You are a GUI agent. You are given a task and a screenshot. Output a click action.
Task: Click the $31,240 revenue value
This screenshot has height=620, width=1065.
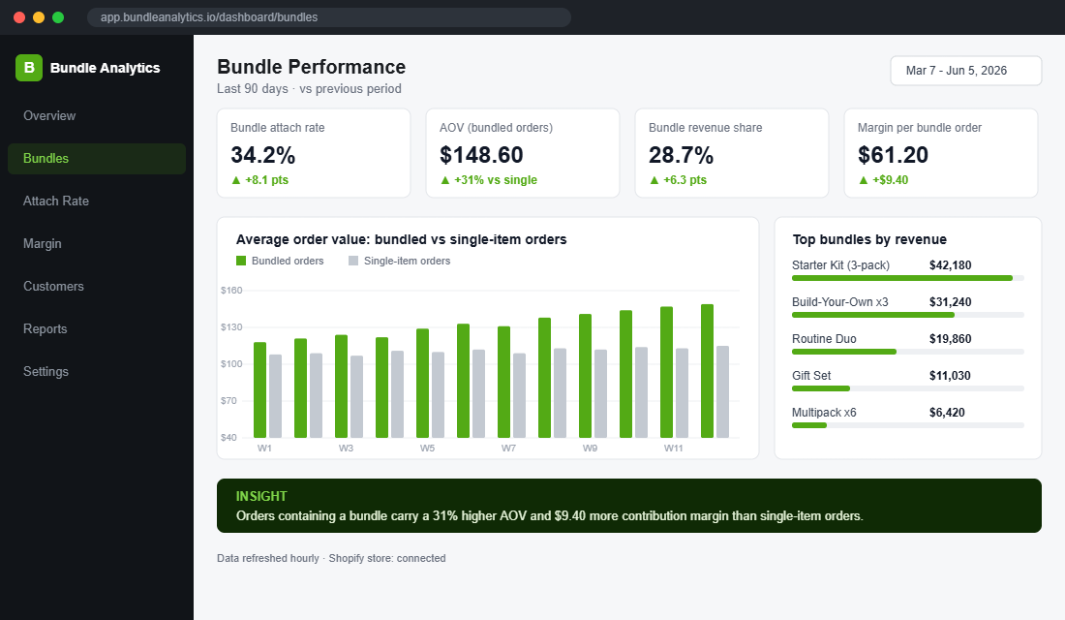coord(950,302)
